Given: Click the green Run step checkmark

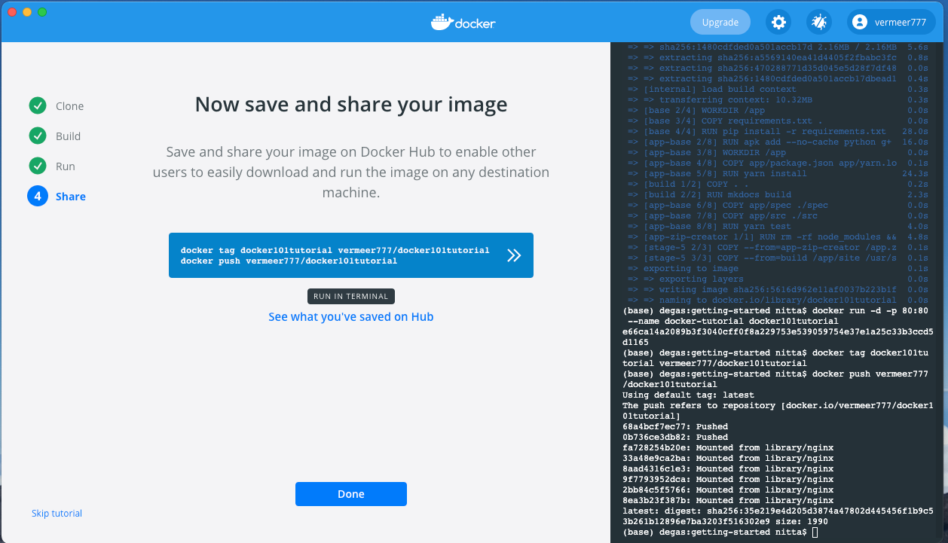Looking at the screenshot, I should click(x=38, y=166).
